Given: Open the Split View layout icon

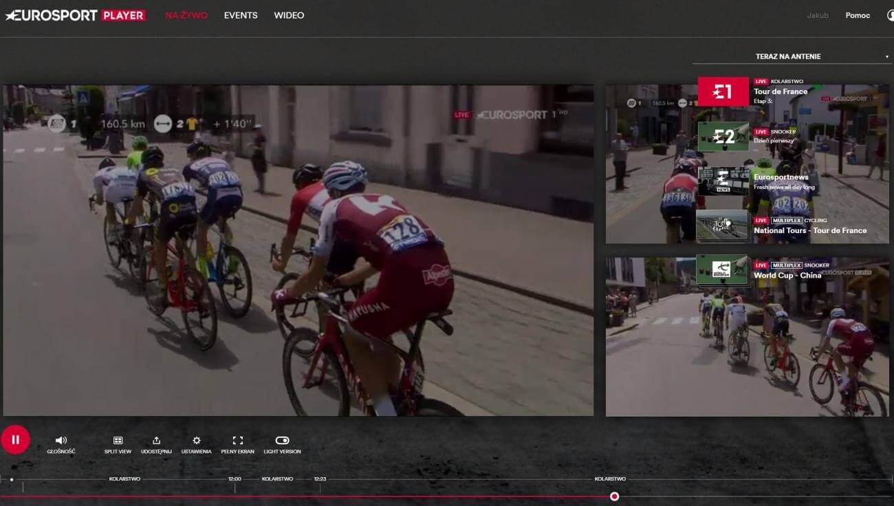Looking at the screenshot, I should (118, 440).
